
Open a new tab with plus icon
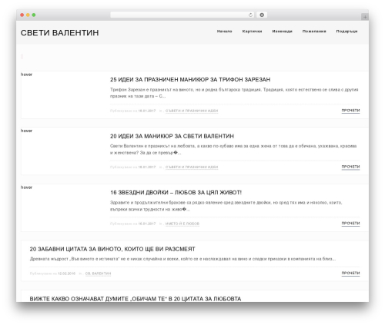[365, 17]
